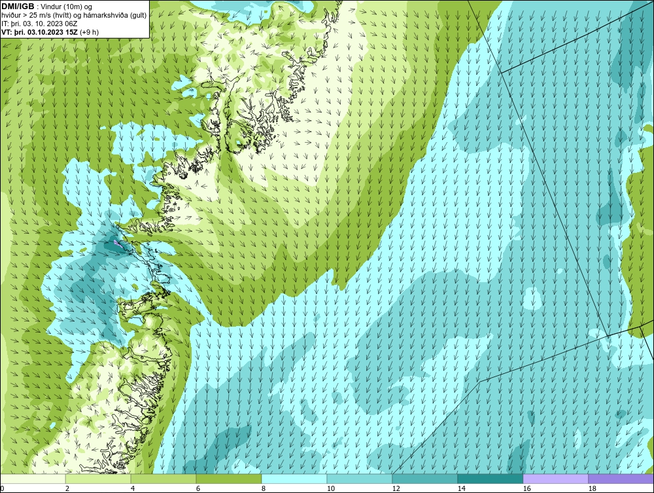
Task: Click the legend label 16
Action: (x=526, y=488)
